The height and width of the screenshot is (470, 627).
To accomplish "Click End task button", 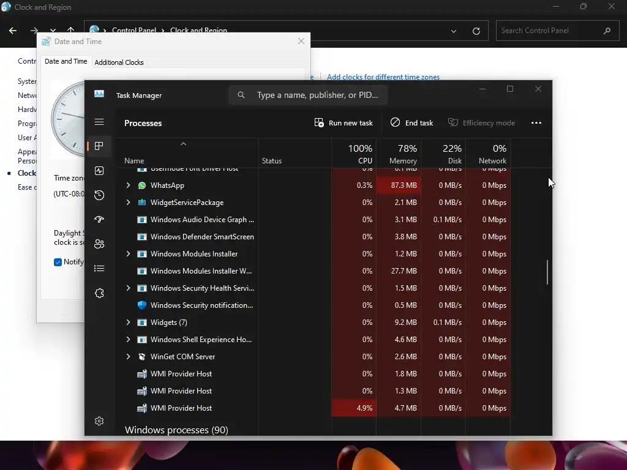I will click(x=412, y=122).
